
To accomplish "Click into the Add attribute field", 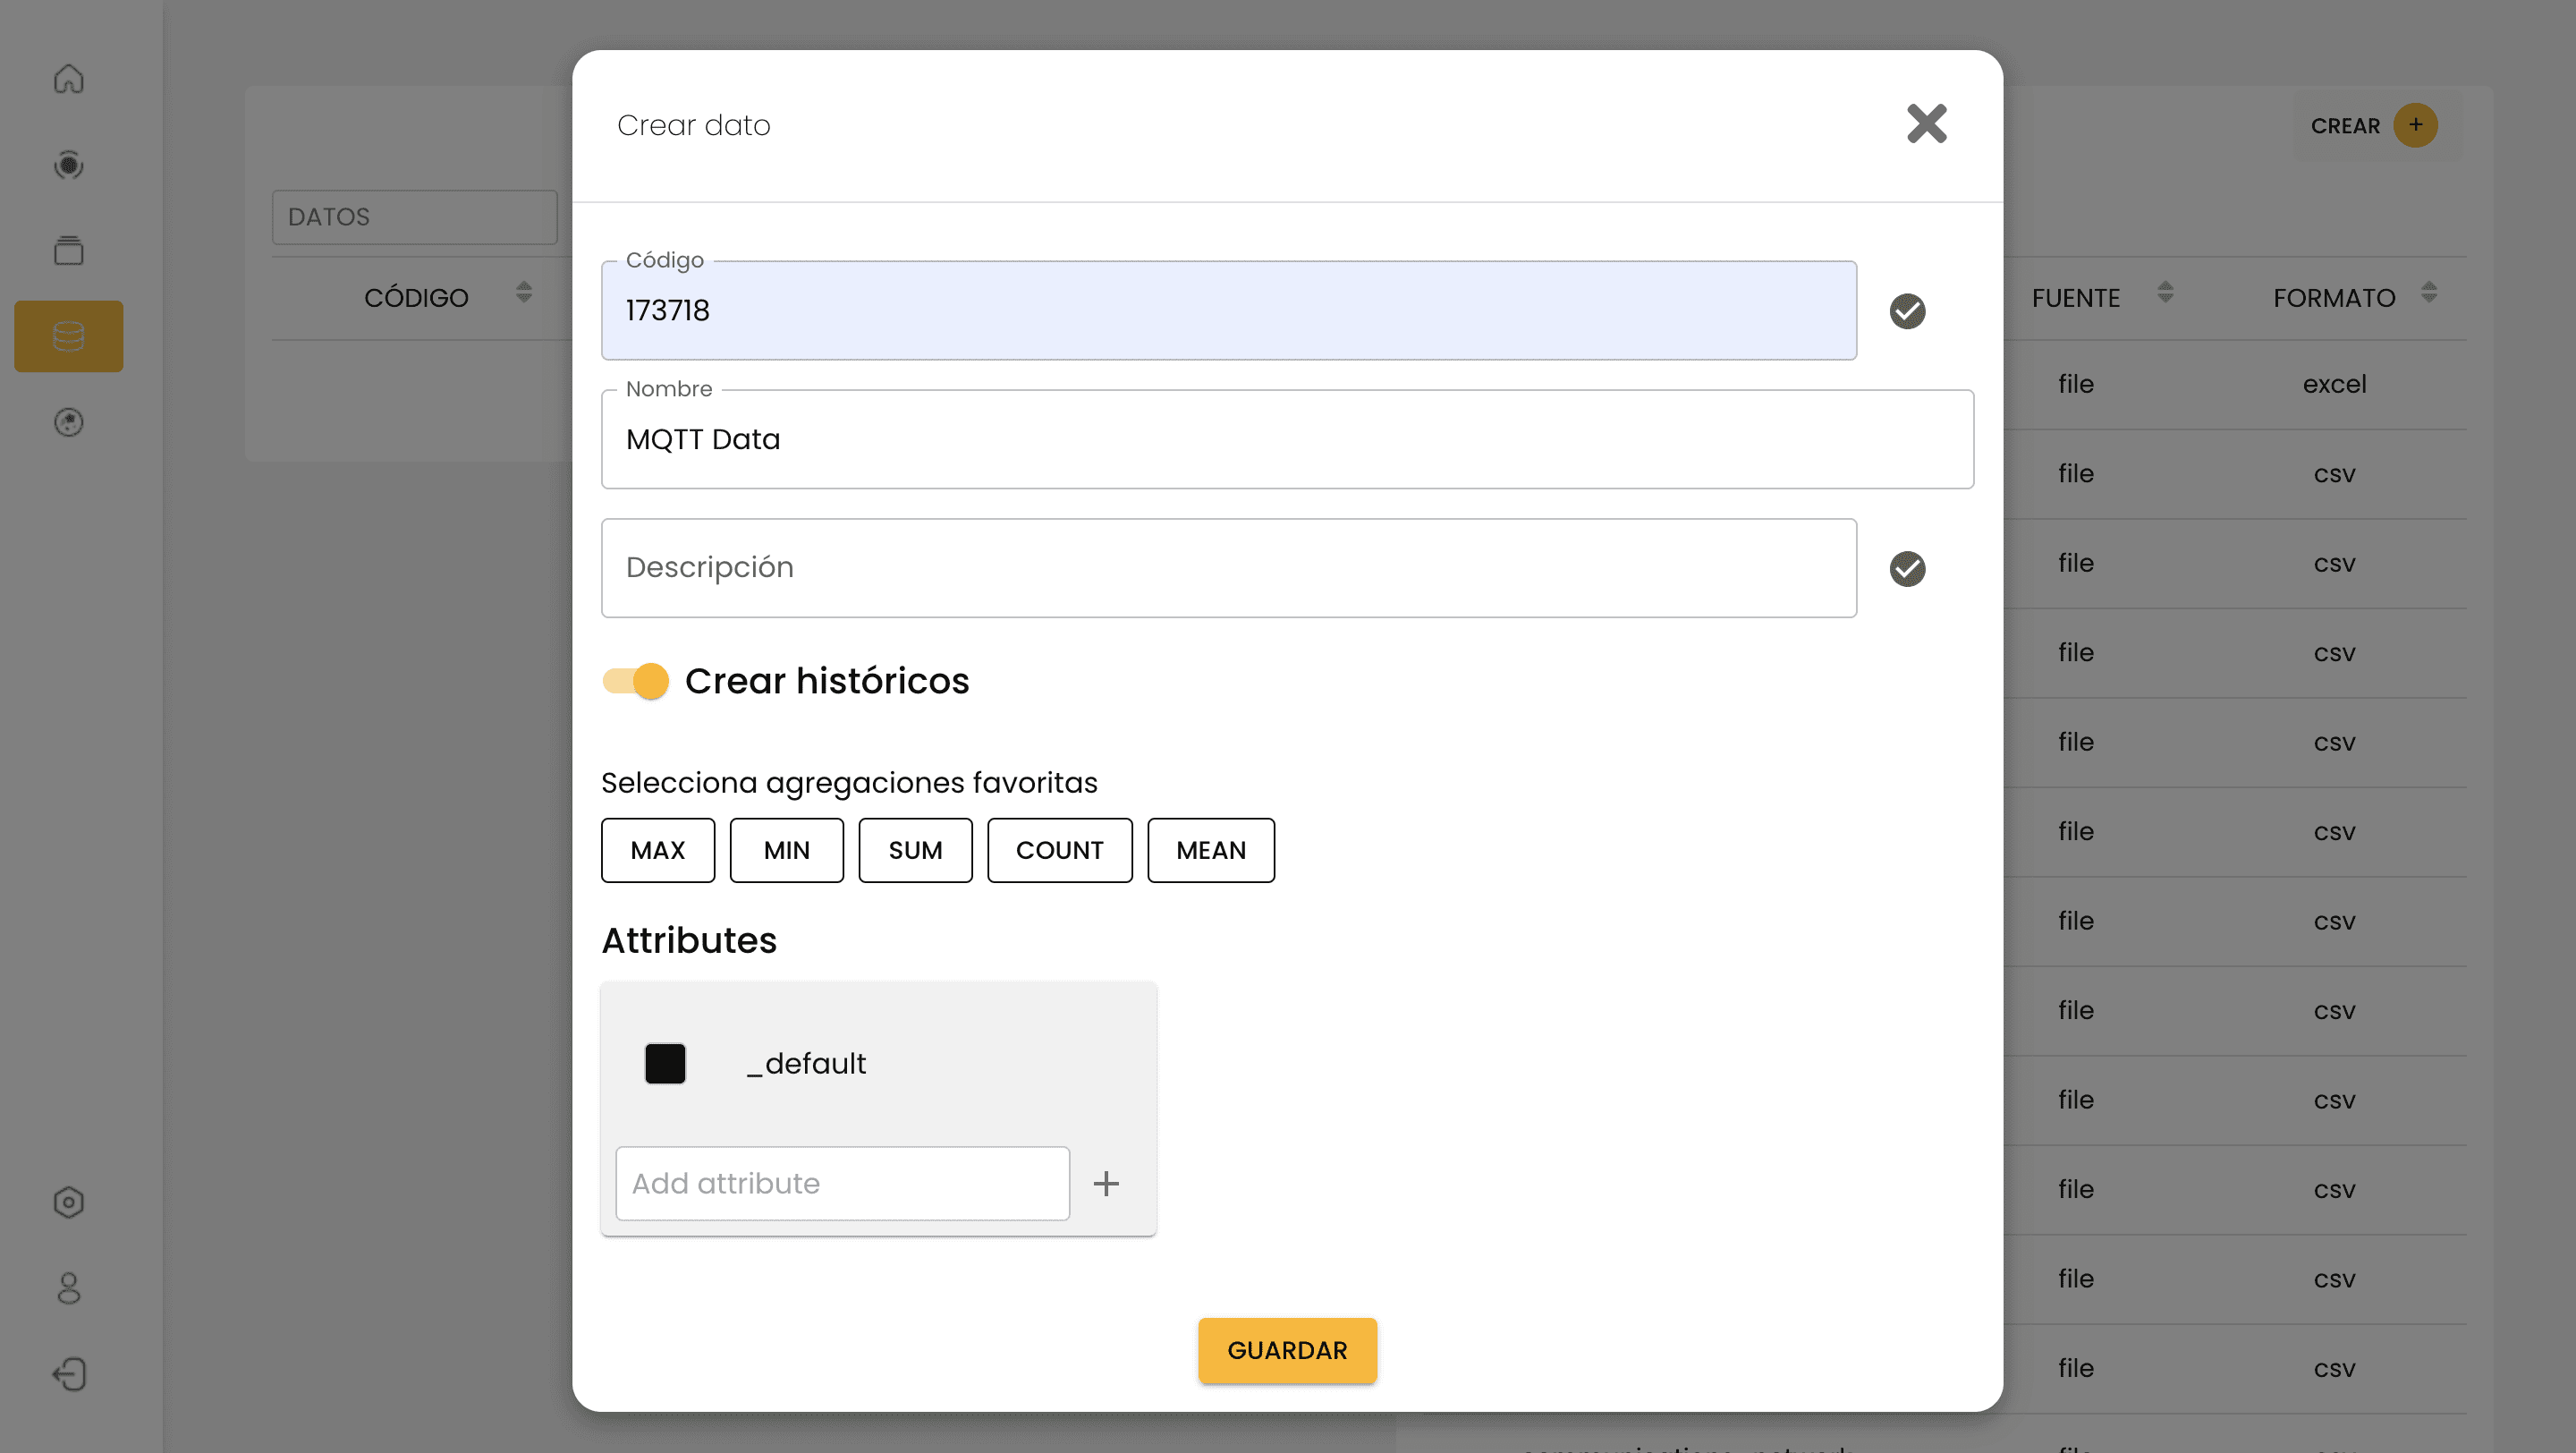I will click(x=842, y=1183).
